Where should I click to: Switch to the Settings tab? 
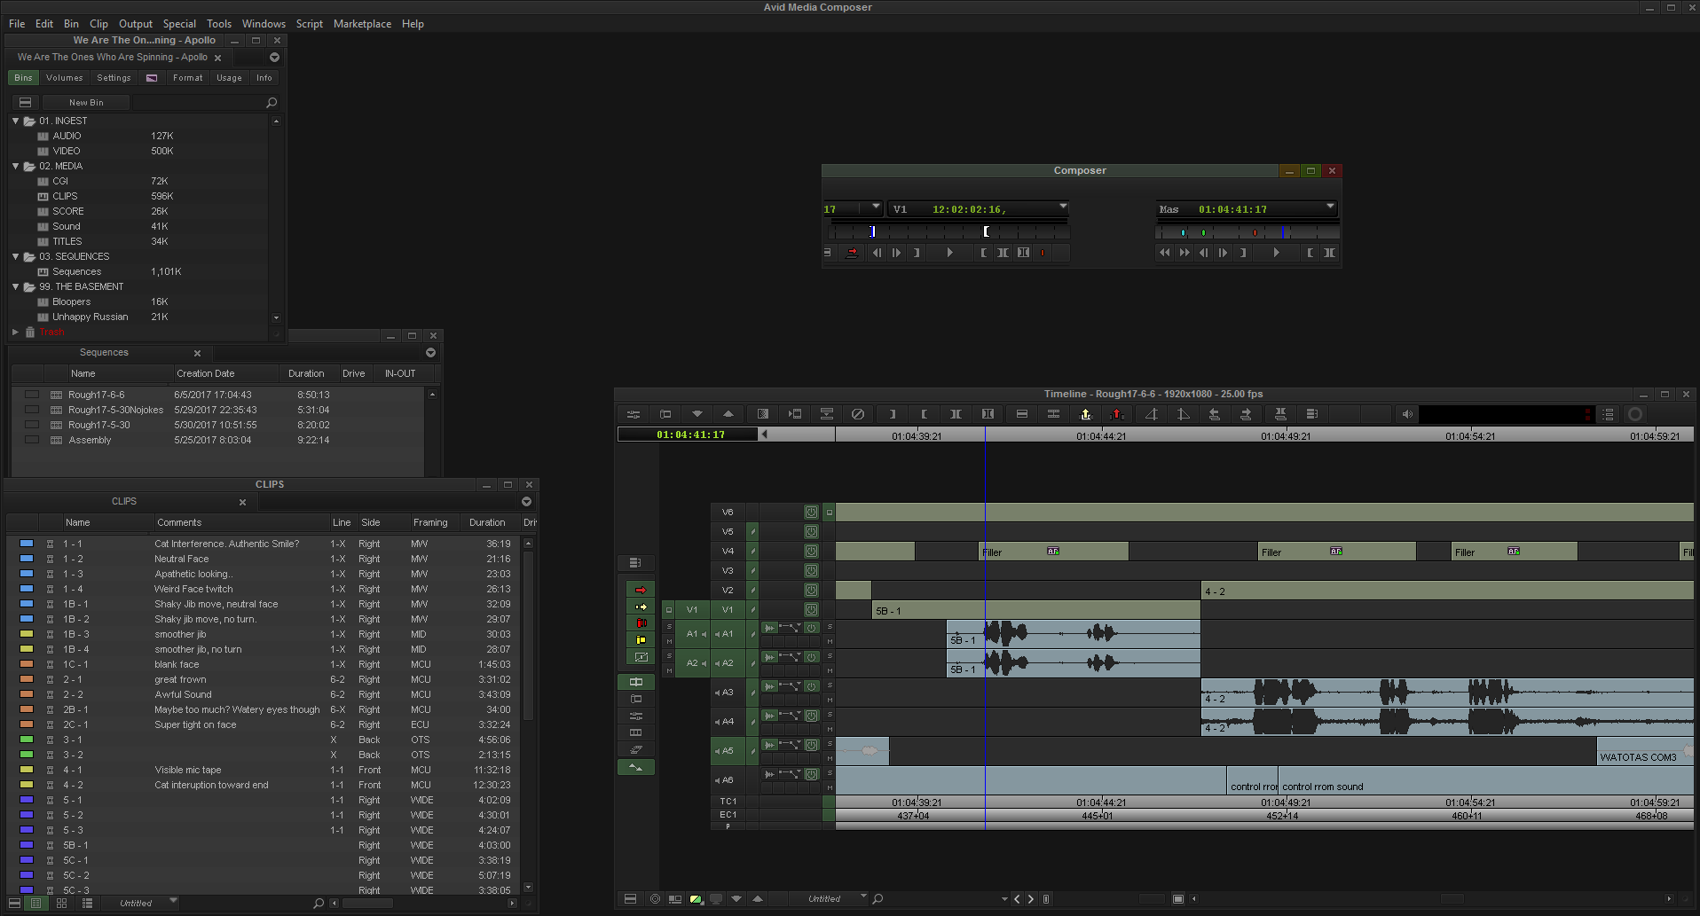pos(114,78)
